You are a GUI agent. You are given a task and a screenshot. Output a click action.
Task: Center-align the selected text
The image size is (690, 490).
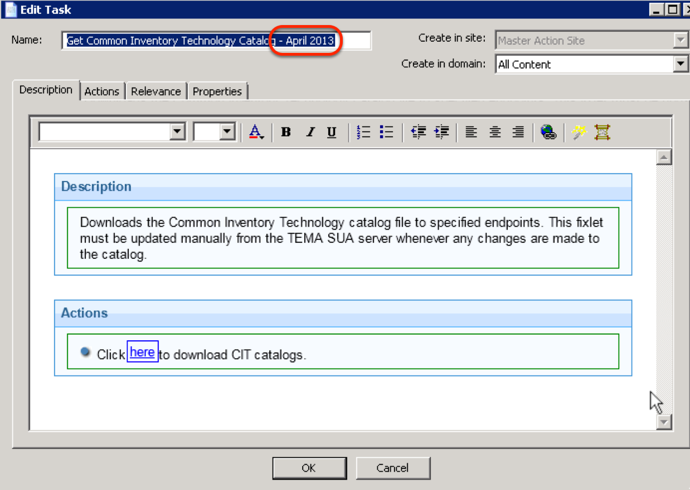(x=494, y=132)
